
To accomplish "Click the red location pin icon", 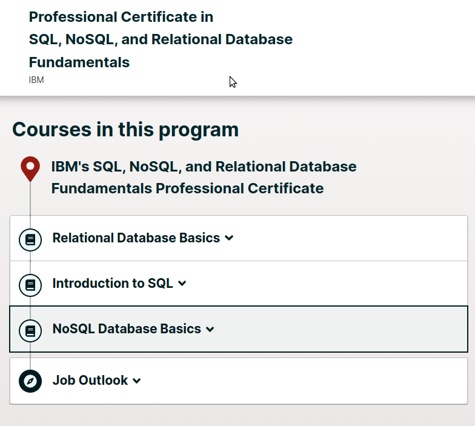I will tap(30, 167).
